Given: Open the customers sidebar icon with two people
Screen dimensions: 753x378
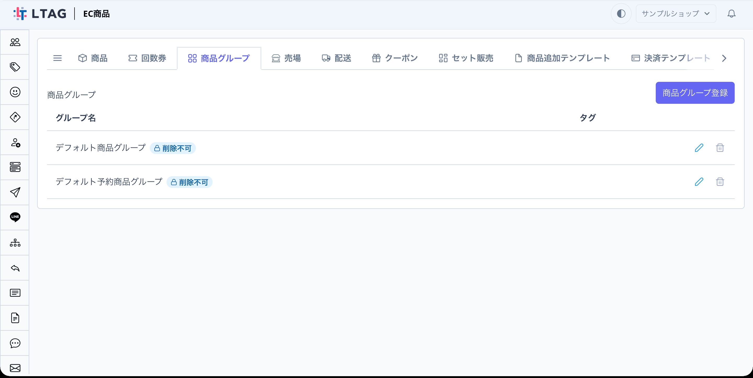Looking at the screenshot, I should pyautogui.click(x=15, y=42).
